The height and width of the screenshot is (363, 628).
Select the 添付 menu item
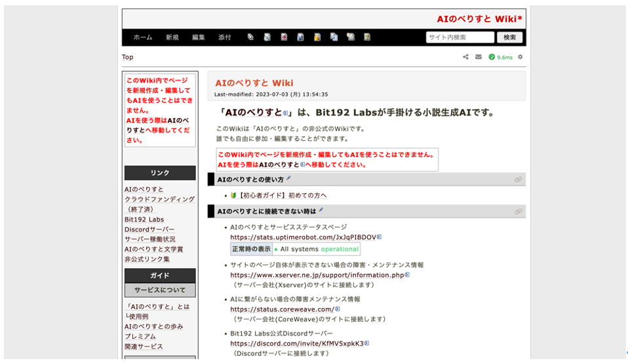(224, 37)
